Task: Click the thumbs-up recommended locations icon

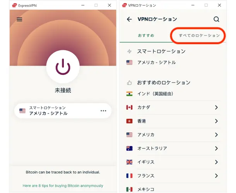Action: [129, 83]
